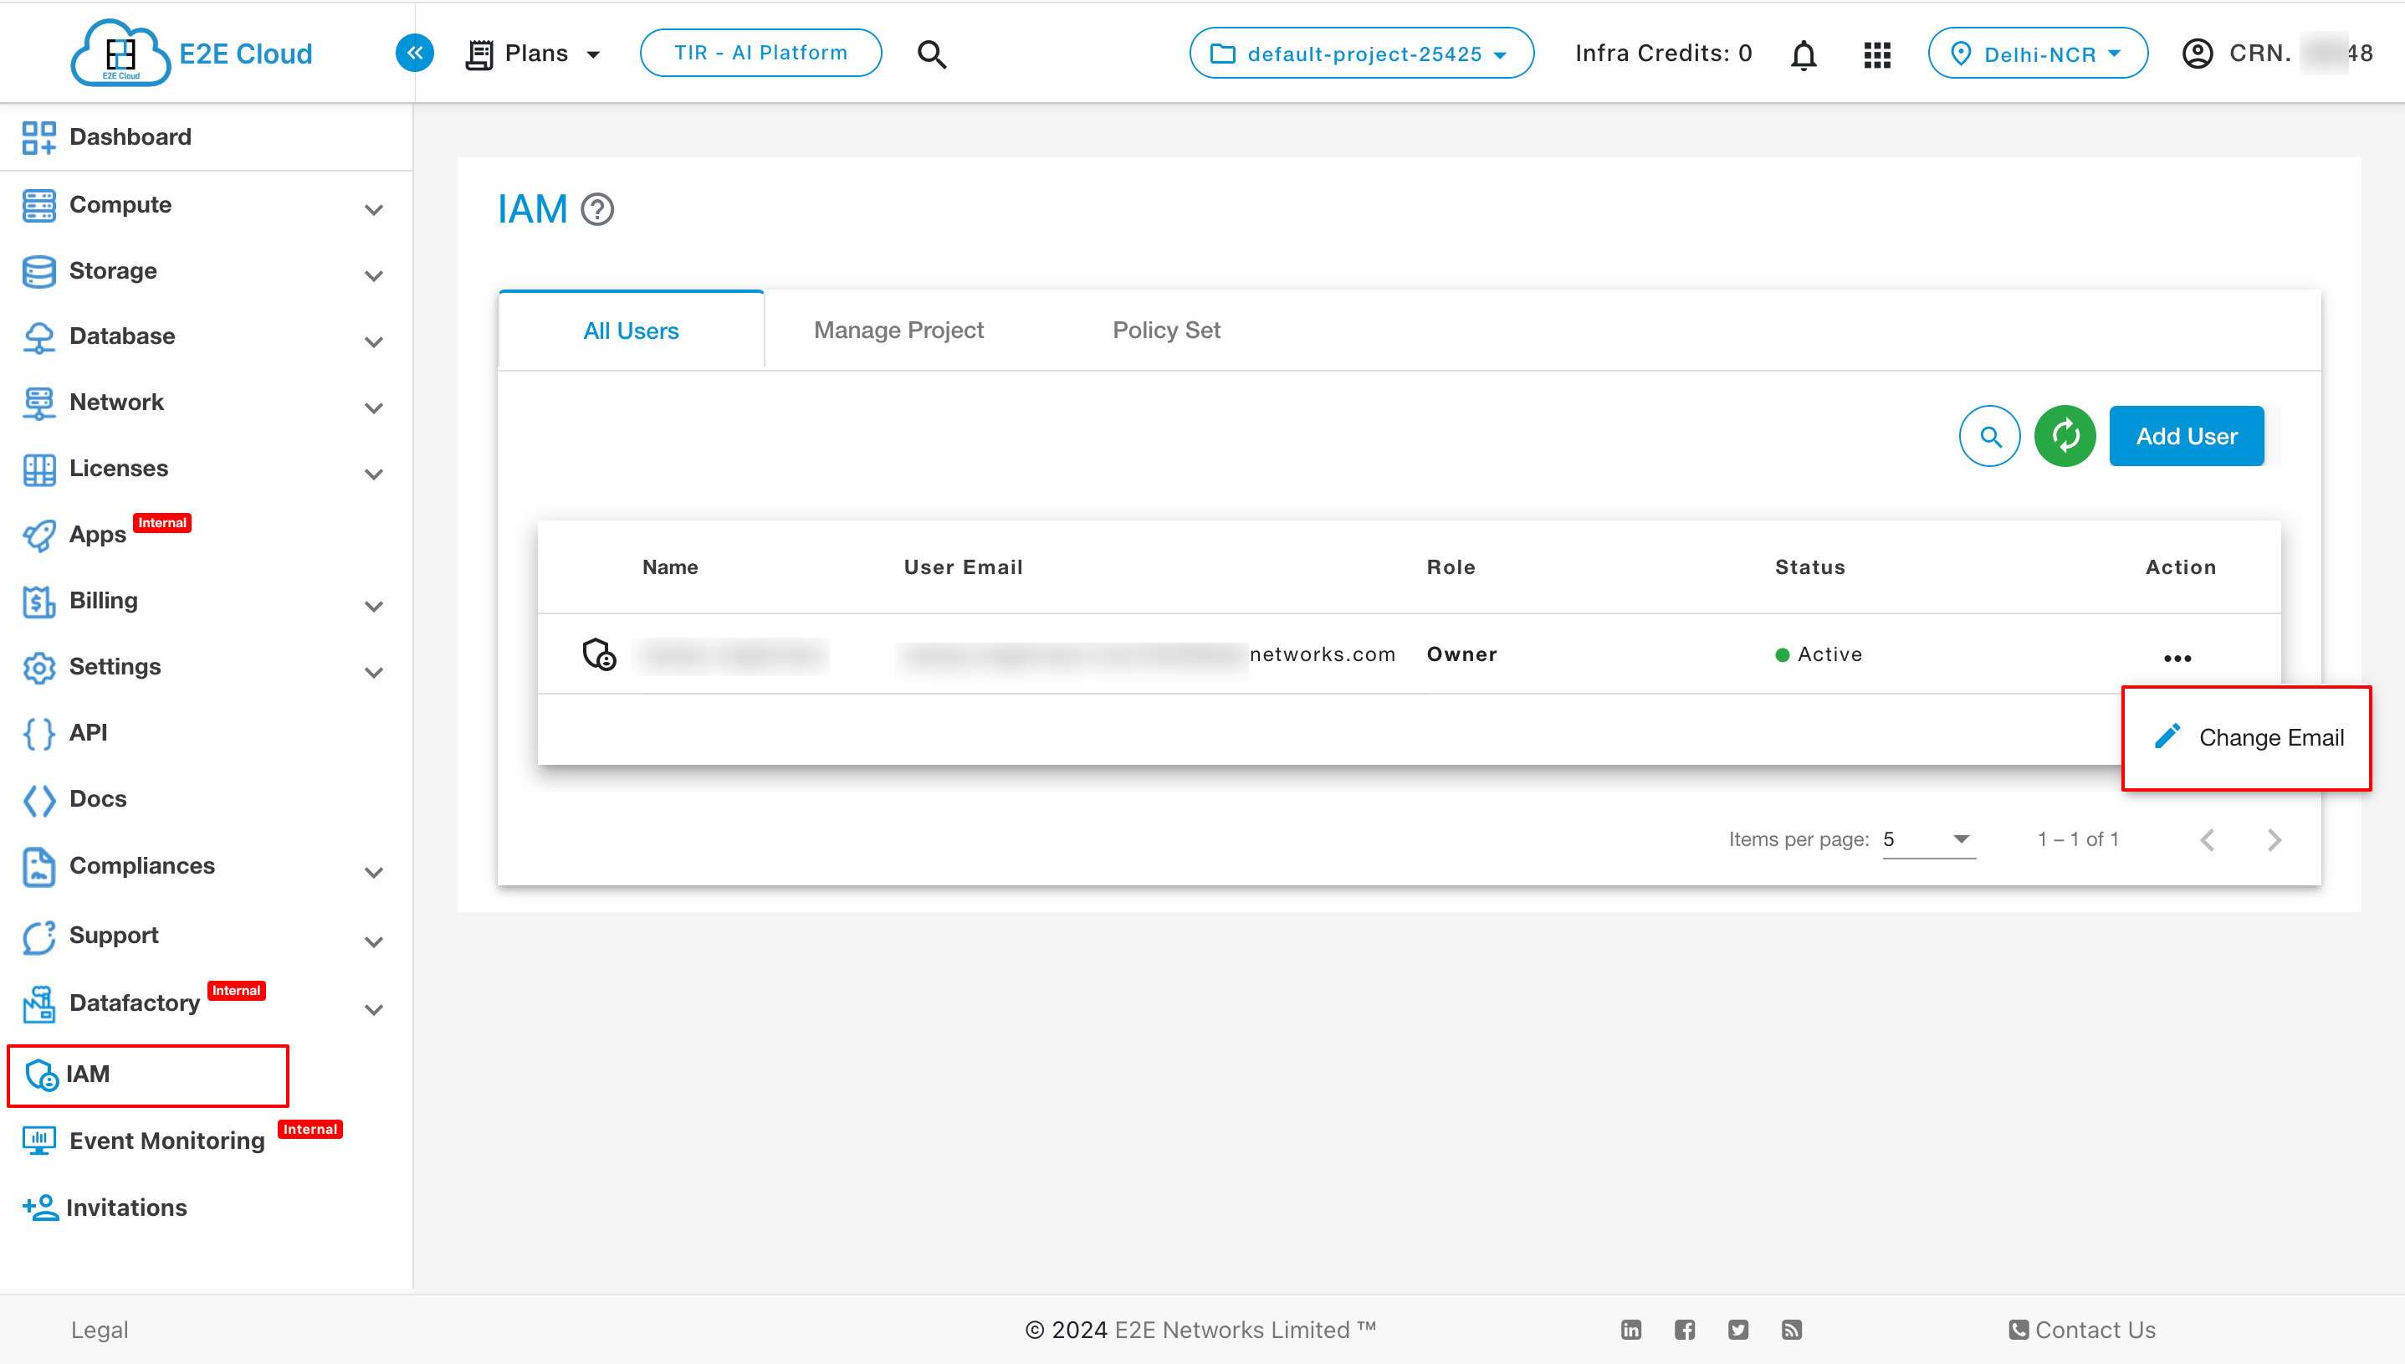Open the Plans dropdown
This screenshot has width=2405, height=1364.
(x=533, y=54)
